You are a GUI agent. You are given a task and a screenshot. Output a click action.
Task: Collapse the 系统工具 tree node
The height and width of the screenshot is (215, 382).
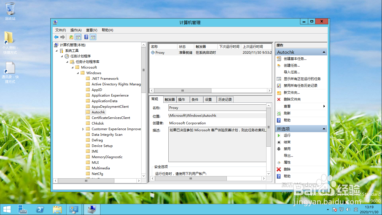tap(56, 51)
